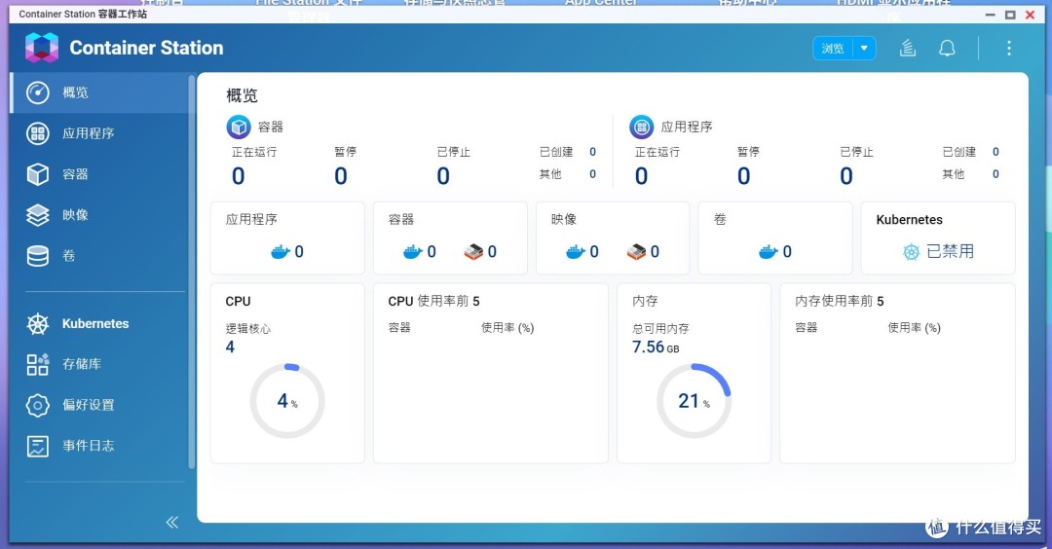The height and width of the screenshot is (549, 1052).
Task: Click the 内存使用率前 5 heading
Action: [840, 301]
